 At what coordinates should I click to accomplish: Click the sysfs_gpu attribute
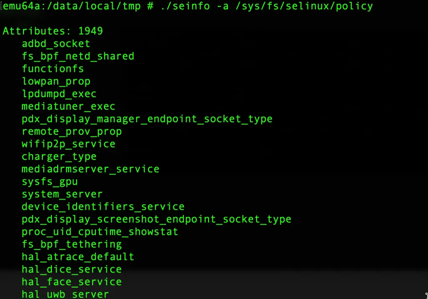coord(49,181)
